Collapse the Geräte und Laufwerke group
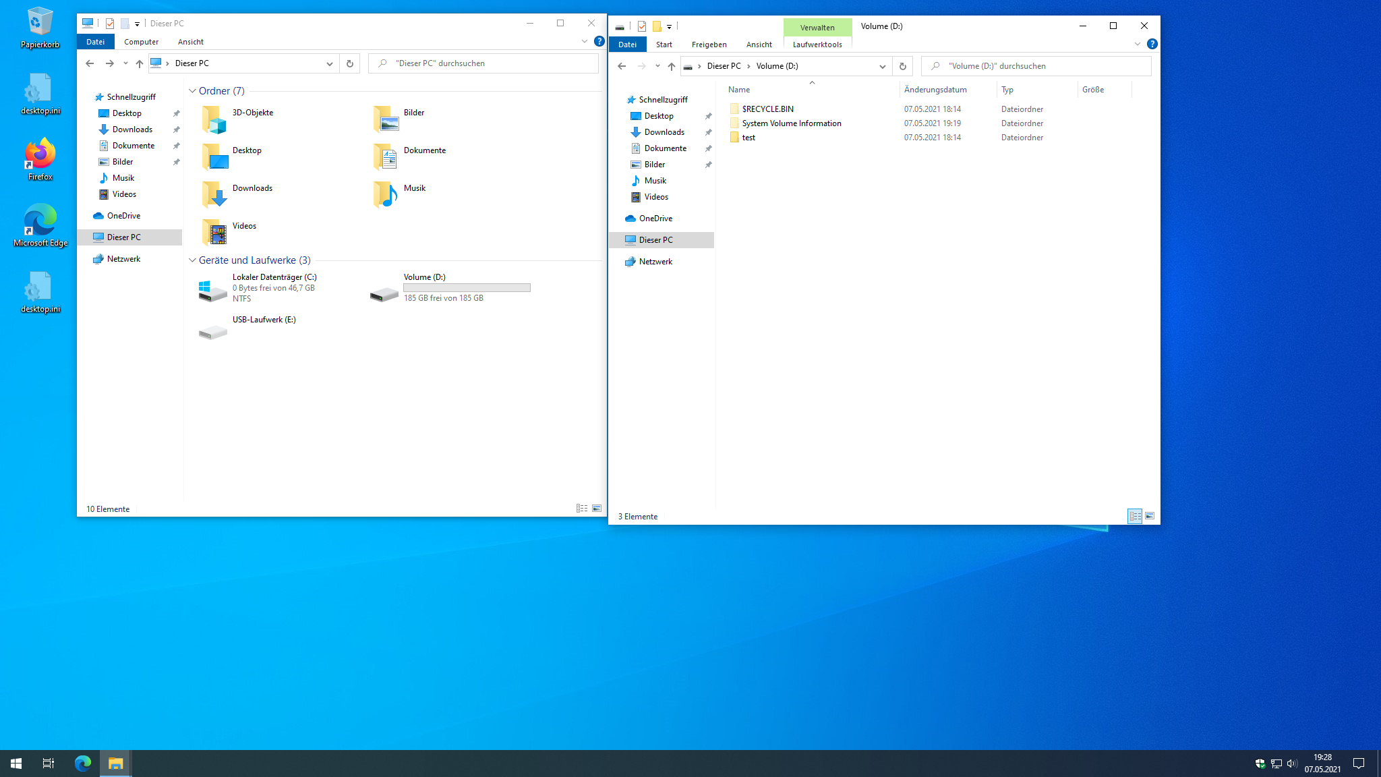 click(x=192, y=260)
